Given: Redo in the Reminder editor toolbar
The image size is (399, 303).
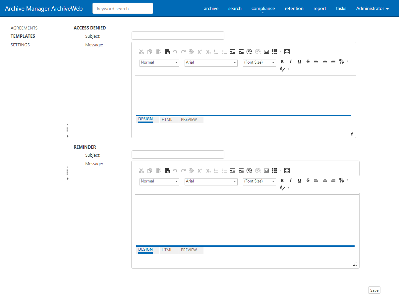Looking at the screenshot, I should click(183, 171).
